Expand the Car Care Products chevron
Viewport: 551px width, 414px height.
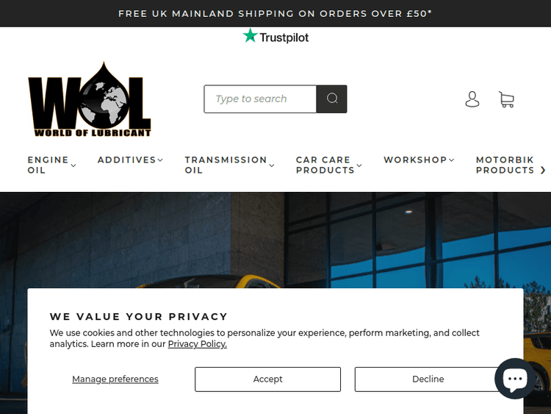point(359,165)
